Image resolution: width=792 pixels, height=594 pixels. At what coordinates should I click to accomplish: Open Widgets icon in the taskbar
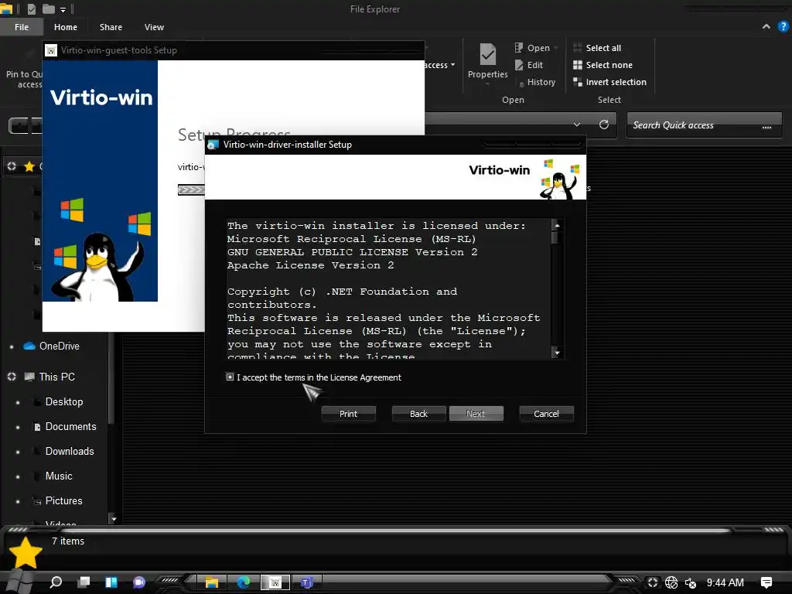tap(111, 582)
